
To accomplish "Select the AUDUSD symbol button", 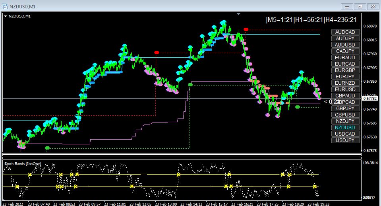I will click(345, 45).
